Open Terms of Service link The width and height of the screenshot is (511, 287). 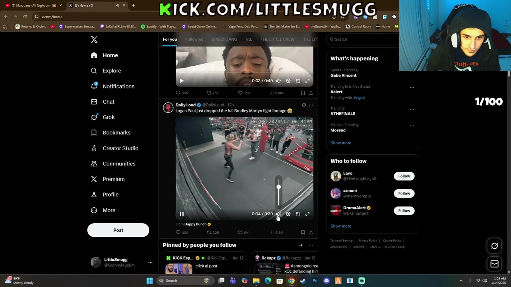pyautogui.click(x=341, y=241)
